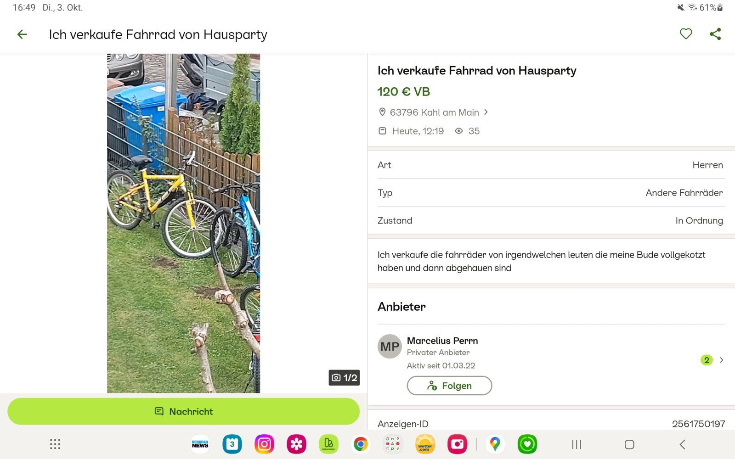Share this bicycle listing
Image resolution: width=735 pixels, height=459 pixels.
(x=715, y=34)
